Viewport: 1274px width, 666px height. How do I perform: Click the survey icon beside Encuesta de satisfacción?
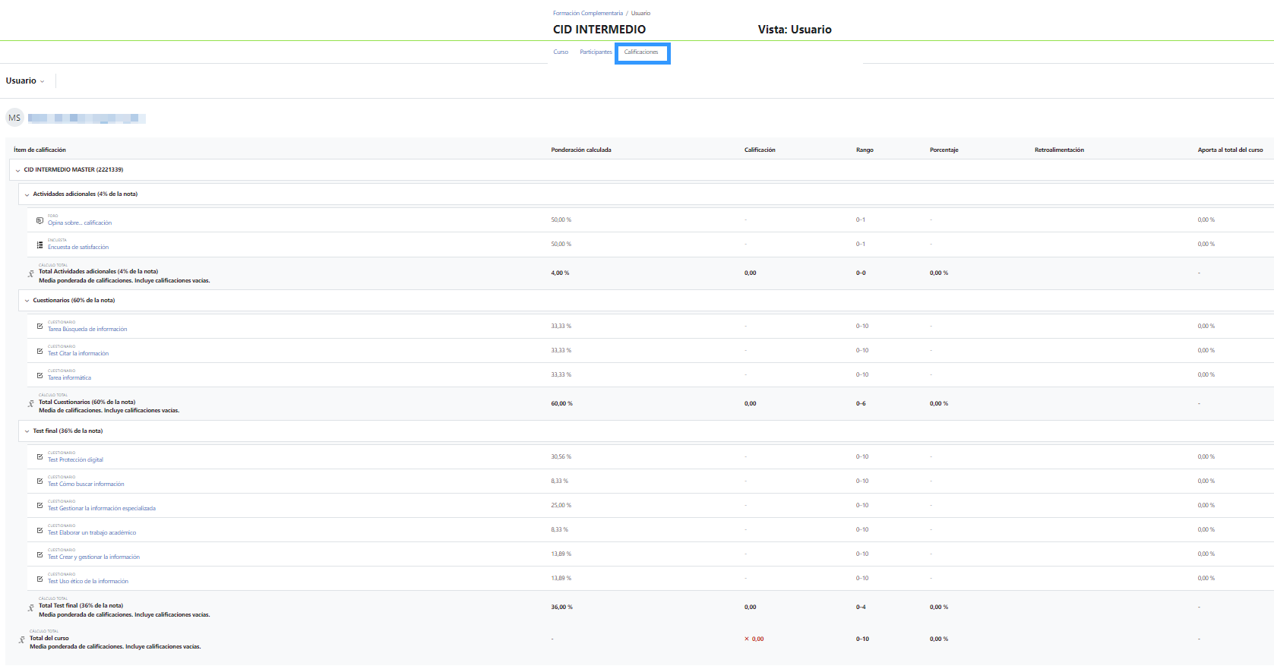coord(40,245)
